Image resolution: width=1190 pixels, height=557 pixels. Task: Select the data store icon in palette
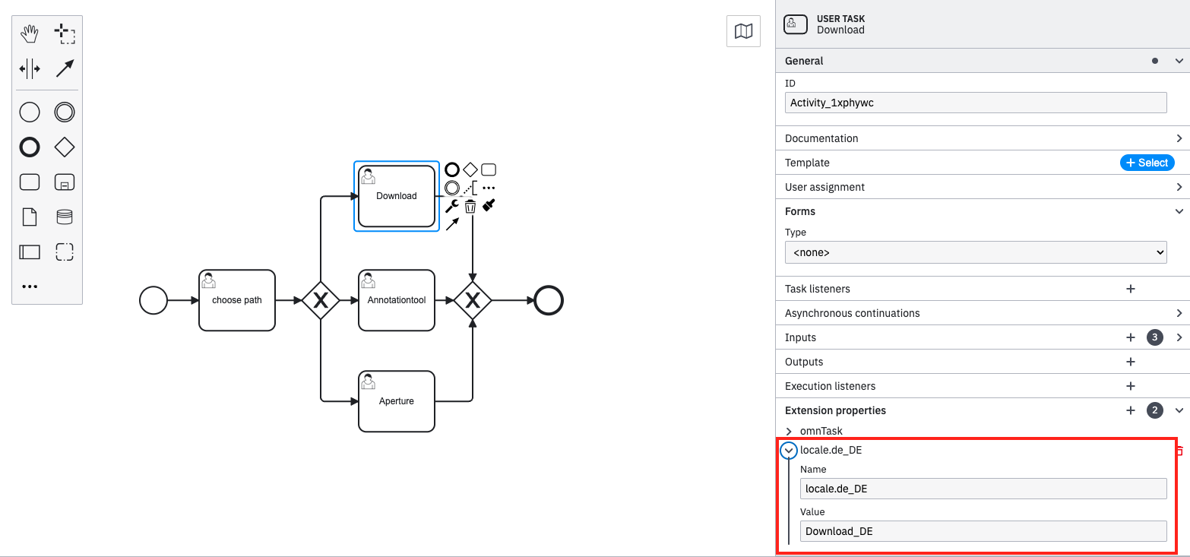tap(65, 217)
